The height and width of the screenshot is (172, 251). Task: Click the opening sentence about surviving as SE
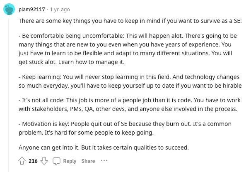(130, 21)
